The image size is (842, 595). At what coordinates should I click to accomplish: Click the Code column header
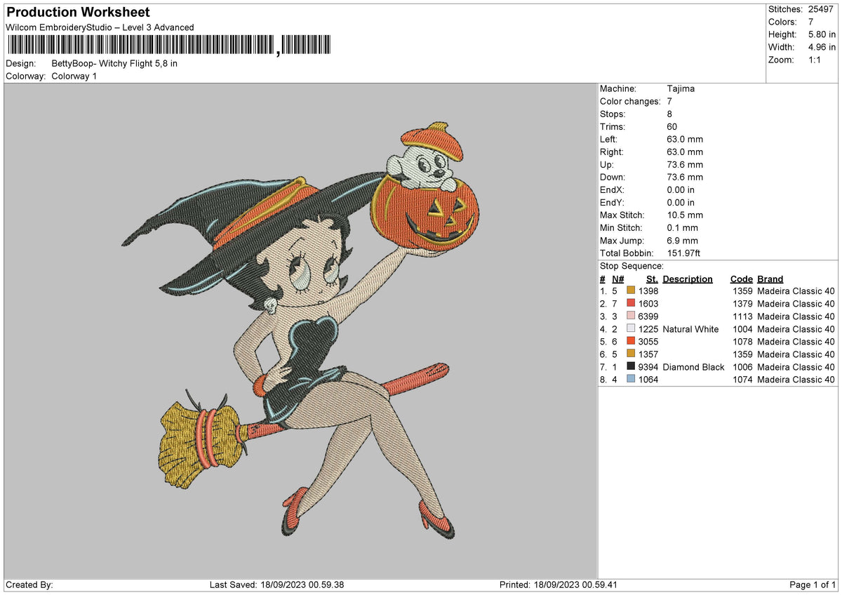pyautogui.click(x=742, y=279)
